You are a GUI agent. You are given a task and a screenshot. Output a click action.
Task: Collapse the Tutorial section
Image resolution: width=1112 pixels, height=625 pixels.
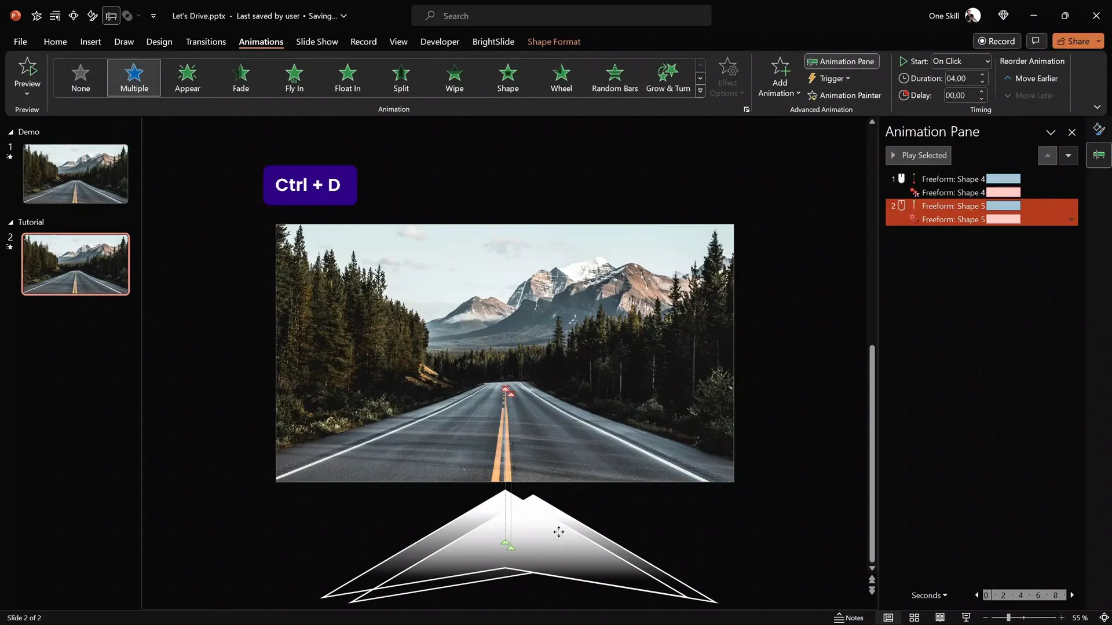(x=10, y=222)
